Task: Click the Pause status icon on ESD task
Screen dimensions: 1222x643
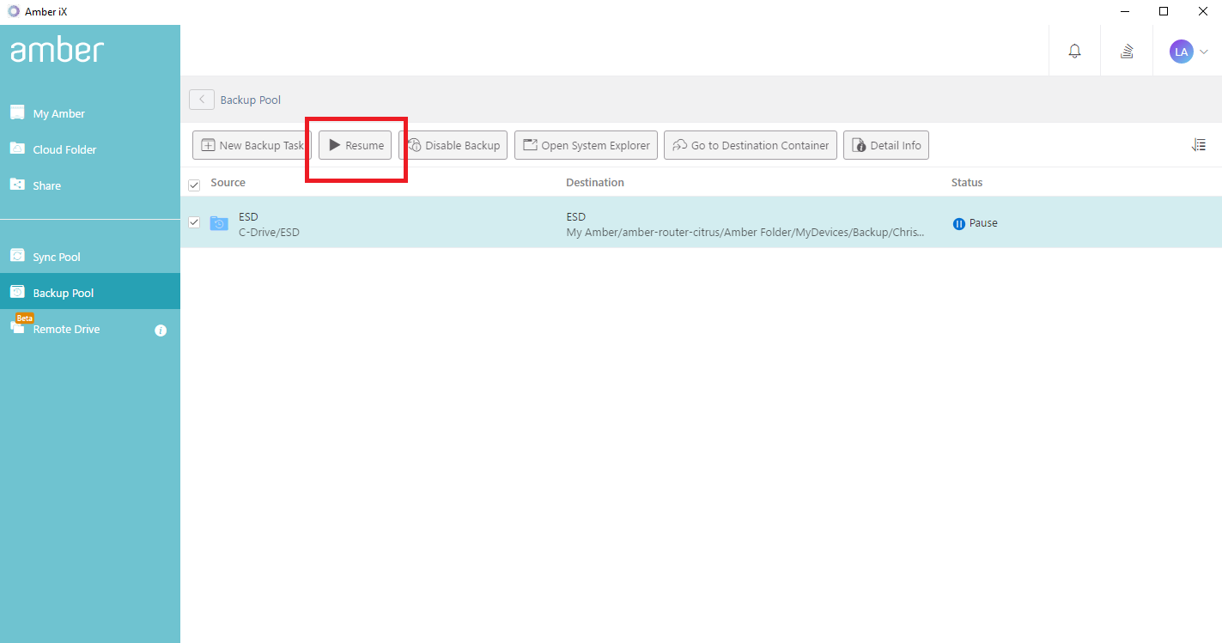Action: point(958,222)
